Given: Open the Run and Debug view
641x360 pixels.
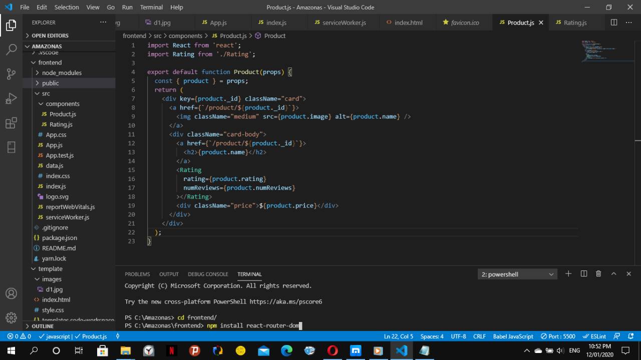Looking at the screenshot, I should coord(11,98).
